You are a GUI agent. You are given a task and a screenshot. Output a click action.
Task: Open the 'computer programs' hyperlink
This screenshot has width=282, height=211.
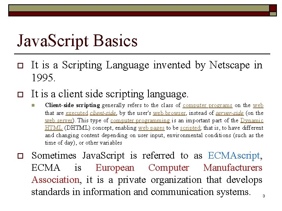[208, 105]
